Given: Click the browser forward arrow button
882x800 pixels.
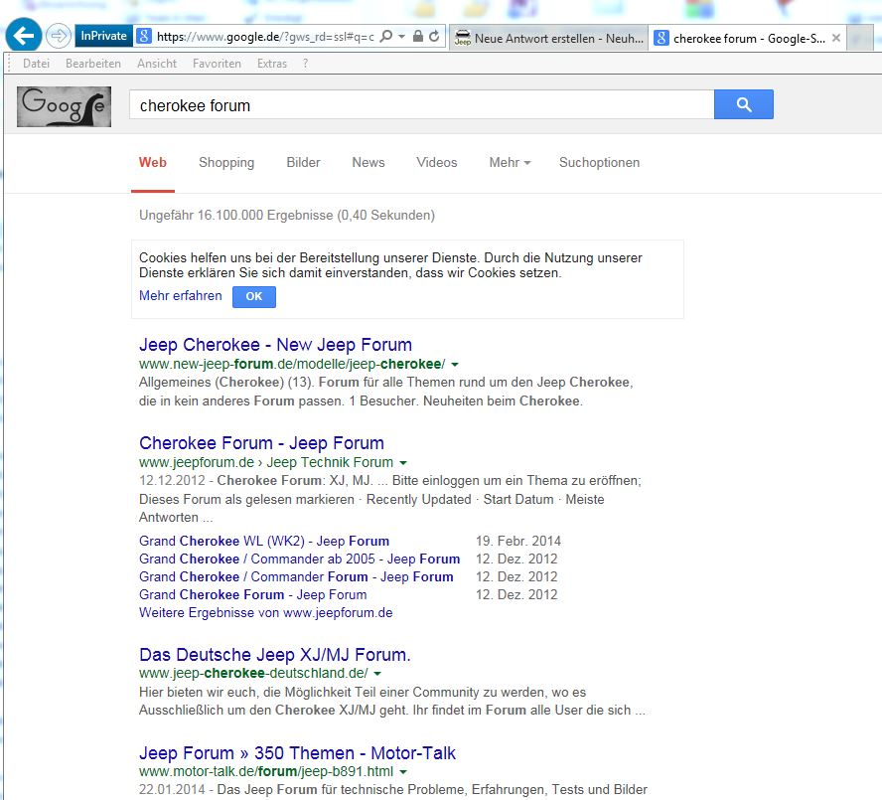Looking at the screenshot, I should (59, 37).
